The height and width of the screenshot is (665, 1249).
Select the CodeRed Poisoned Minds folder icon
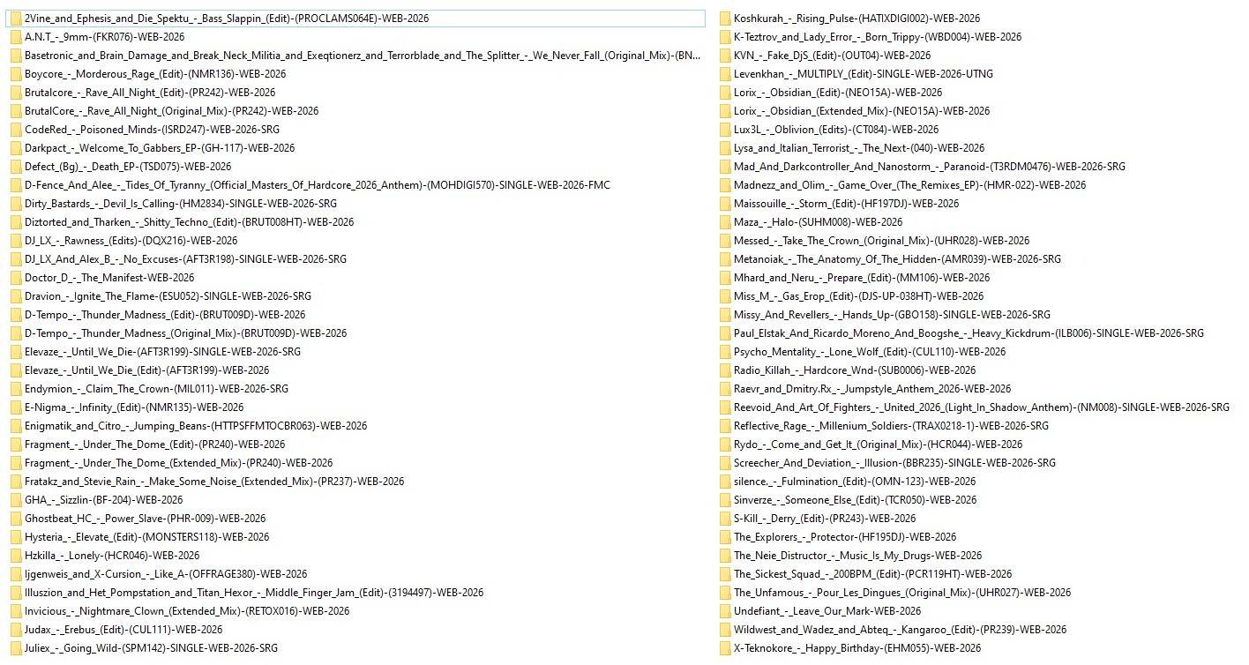[16, 130]
